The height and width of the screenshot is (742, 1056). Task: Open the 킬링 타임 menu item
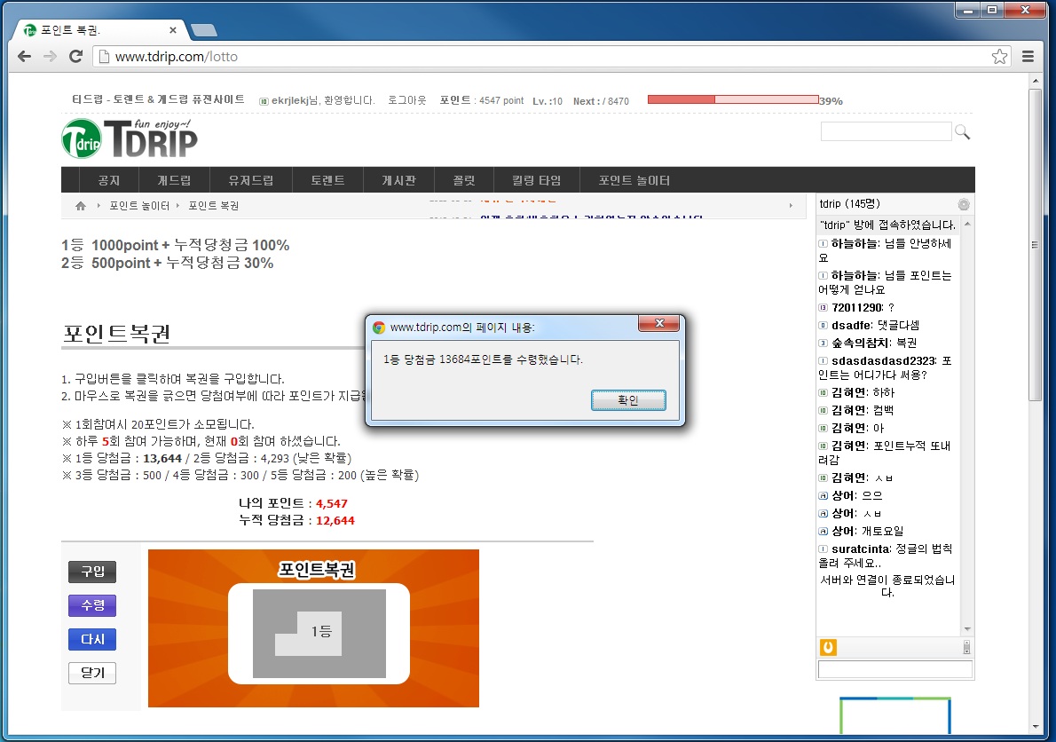[x=536, y=179]
